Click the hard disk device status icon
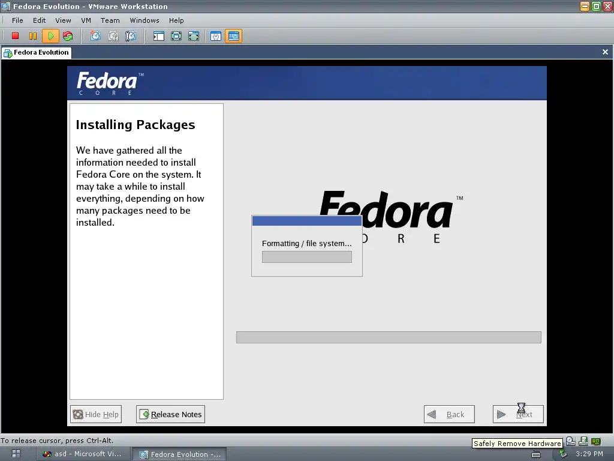 [x=571, y=441]
